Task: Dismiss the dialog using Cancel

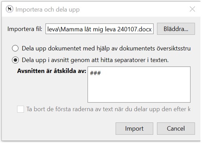Action: pos(176,129)
